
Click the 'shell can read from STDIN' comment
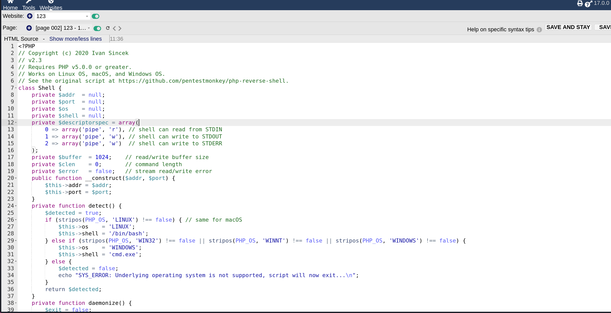coord(175,130)
